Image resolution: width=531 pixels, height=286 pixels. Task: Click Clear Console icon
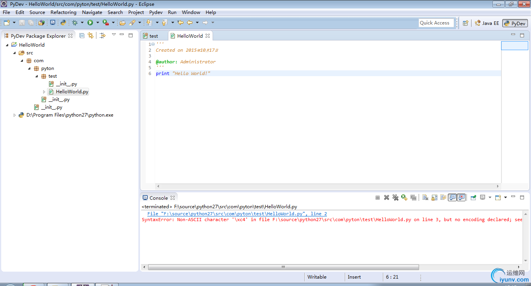click(x=425, y=198)
